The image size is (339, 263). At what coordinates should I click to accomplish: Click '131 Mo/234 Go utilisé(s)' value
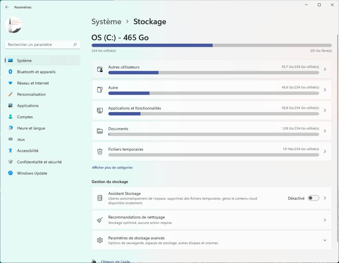click(301, 149)
